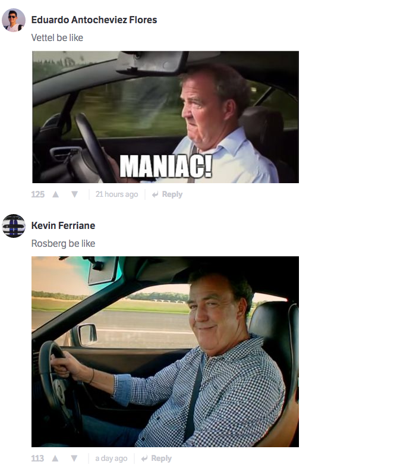Screen dimensions: 419x471
Task: View the MANIAC! meme image
Action: tap(166, 117)
